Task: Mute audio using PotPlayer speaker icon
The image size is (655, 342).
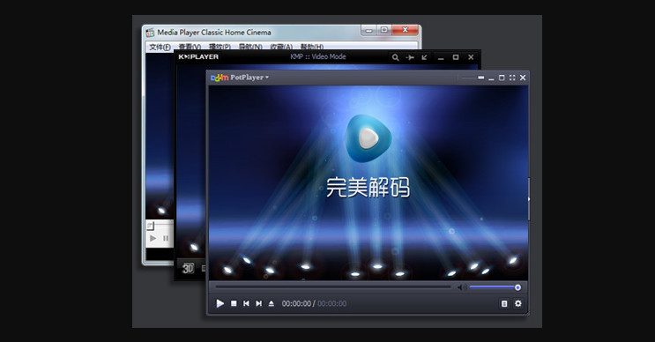Action: (462, 287)
